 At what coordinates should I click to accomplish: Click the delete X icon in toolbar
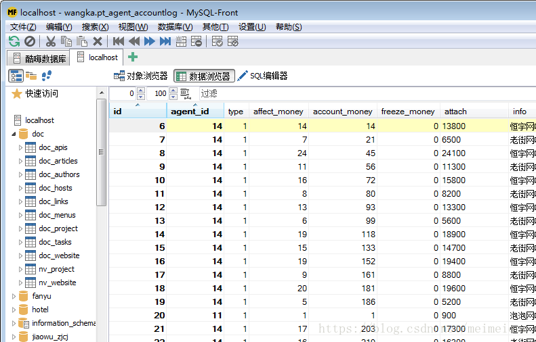point(98,41)
